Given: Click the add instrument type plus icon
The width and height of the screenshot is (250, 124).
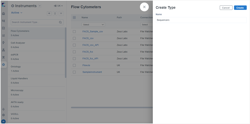Looking at the screenshot, I should (x=49, y=13).
